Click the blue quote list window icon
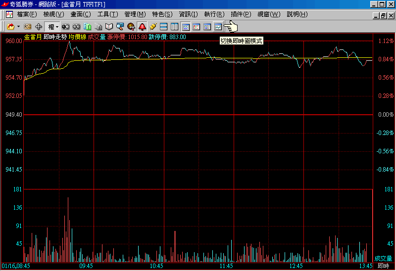The width and height of the screenshot is (396, 271). pos(207,27)
